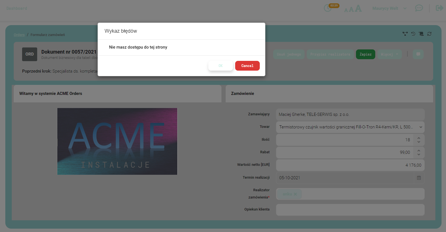Open the chat messages bubble icon
This screenshot has height=232, width=446.
419,8
